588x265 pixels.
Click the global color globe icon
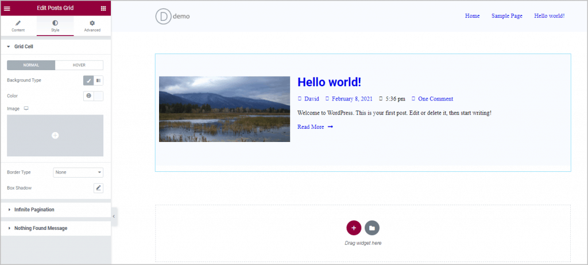(x=88, y=96)
